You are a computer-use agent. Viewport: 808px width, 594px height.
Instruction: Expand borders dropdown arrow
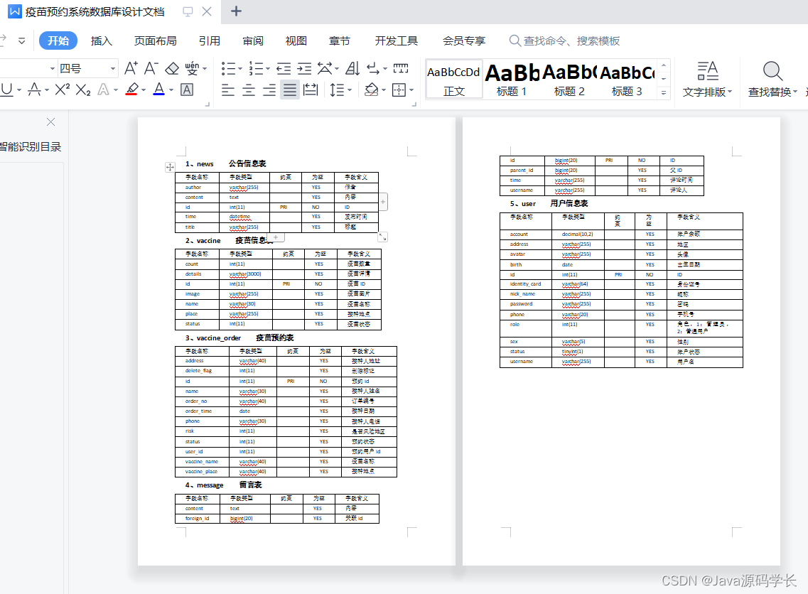411,90
